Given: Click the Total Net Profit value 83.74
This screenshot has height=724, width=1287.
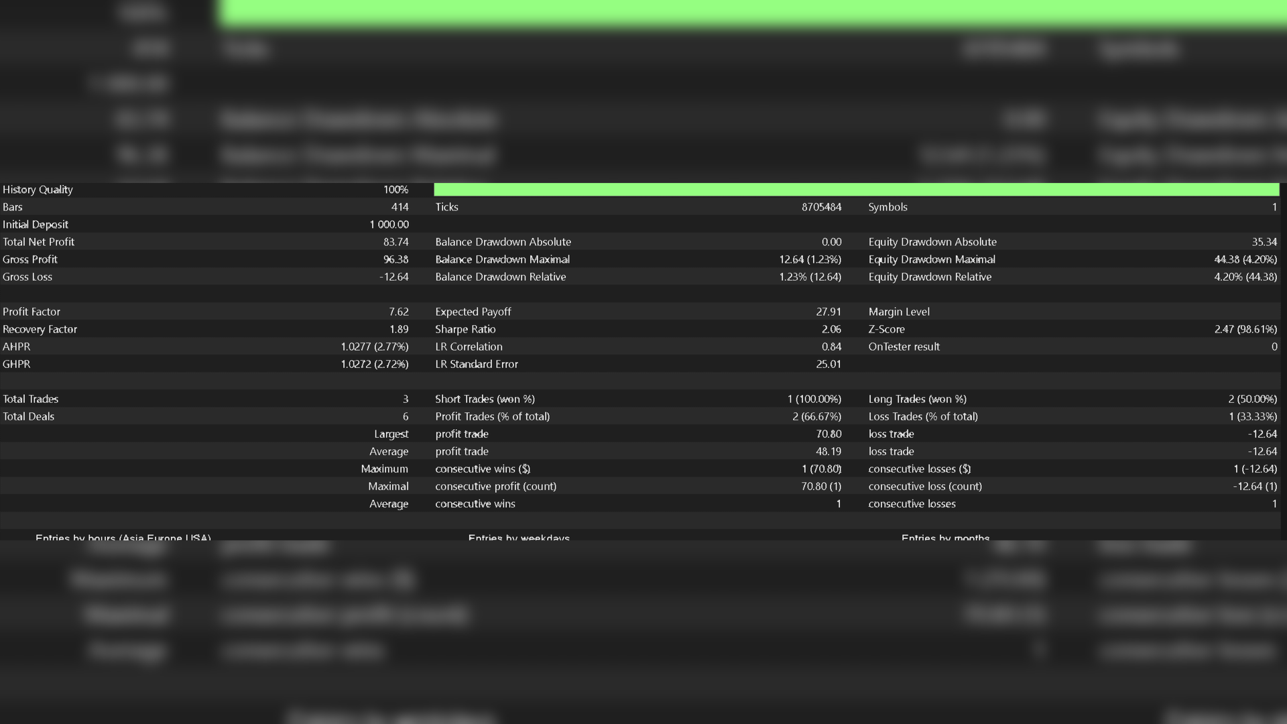Looking at the screenshot, I should coord(395,242).
